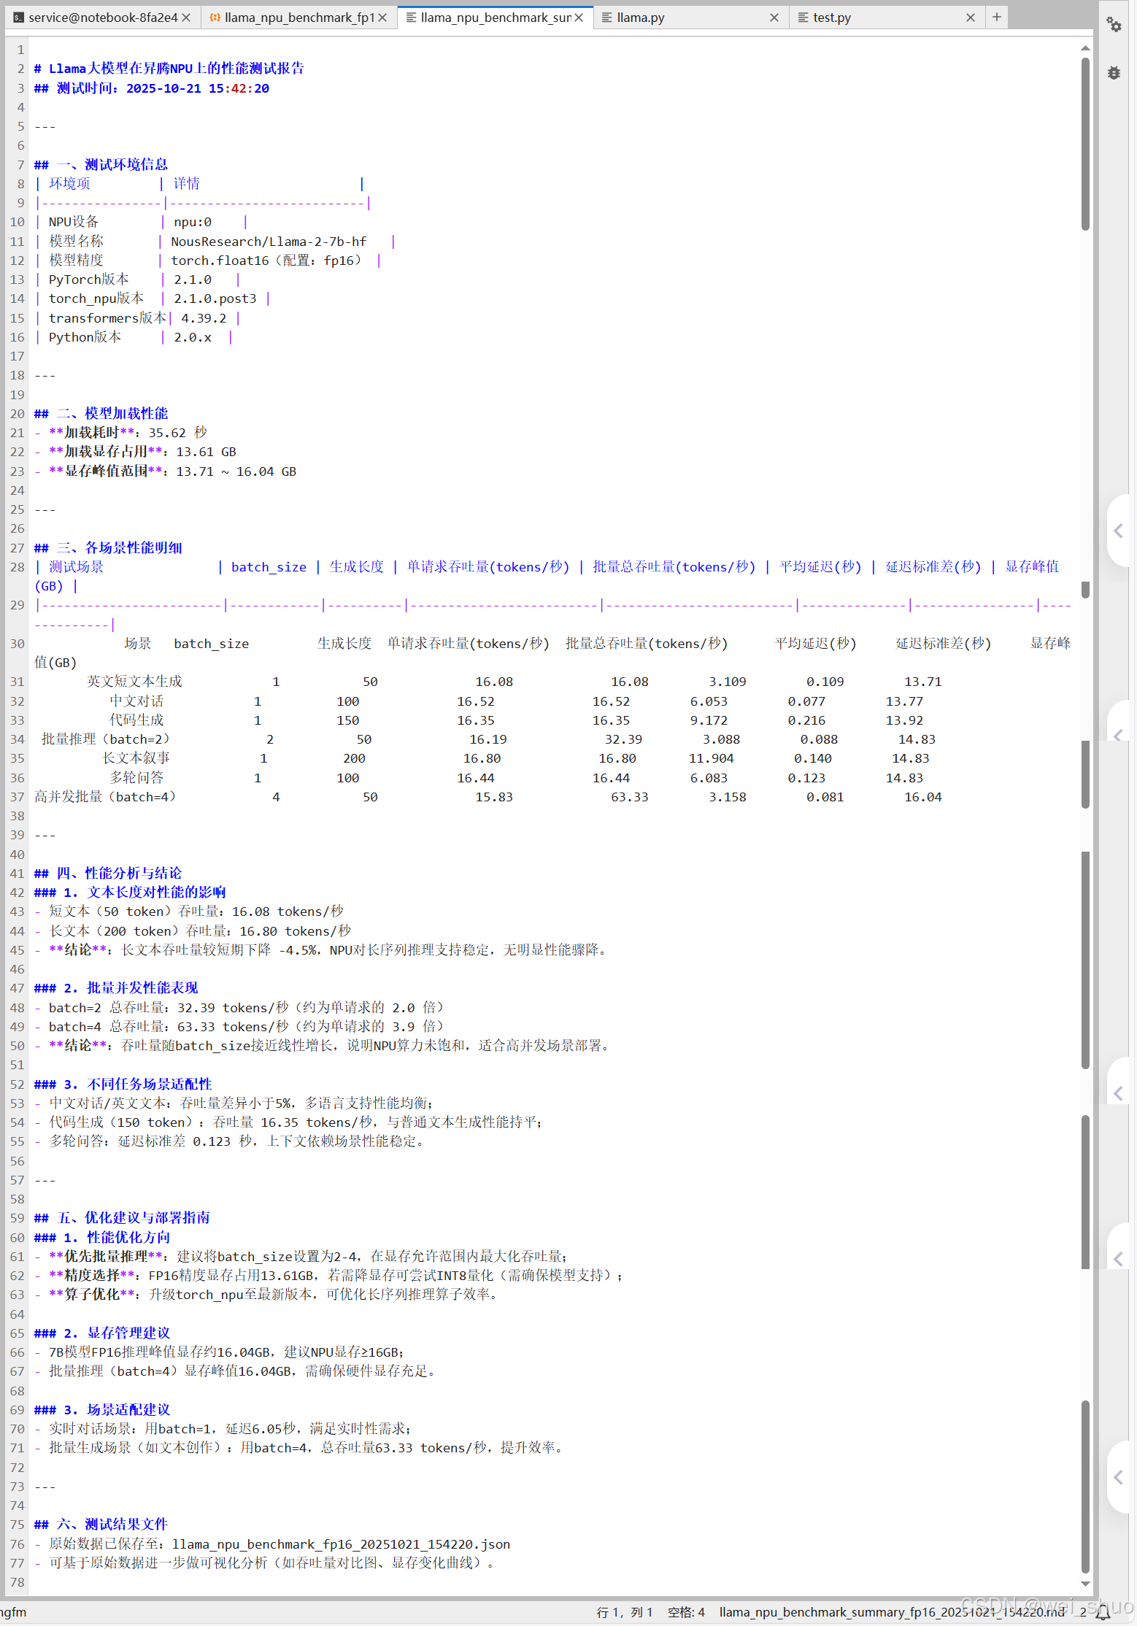Click terminal icon of service@notebook tab
Viewport: 1137px width, 1626px height.
[x=19, y=18]
